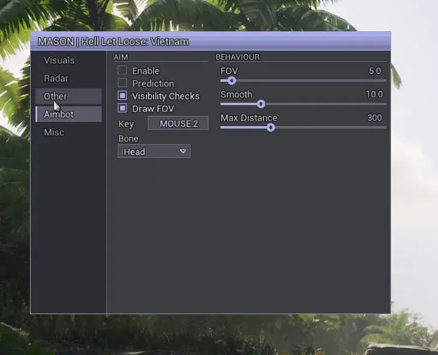Go to the Misc tab
The width and height of the screenshot is (438, 355).
coord(68,132)
